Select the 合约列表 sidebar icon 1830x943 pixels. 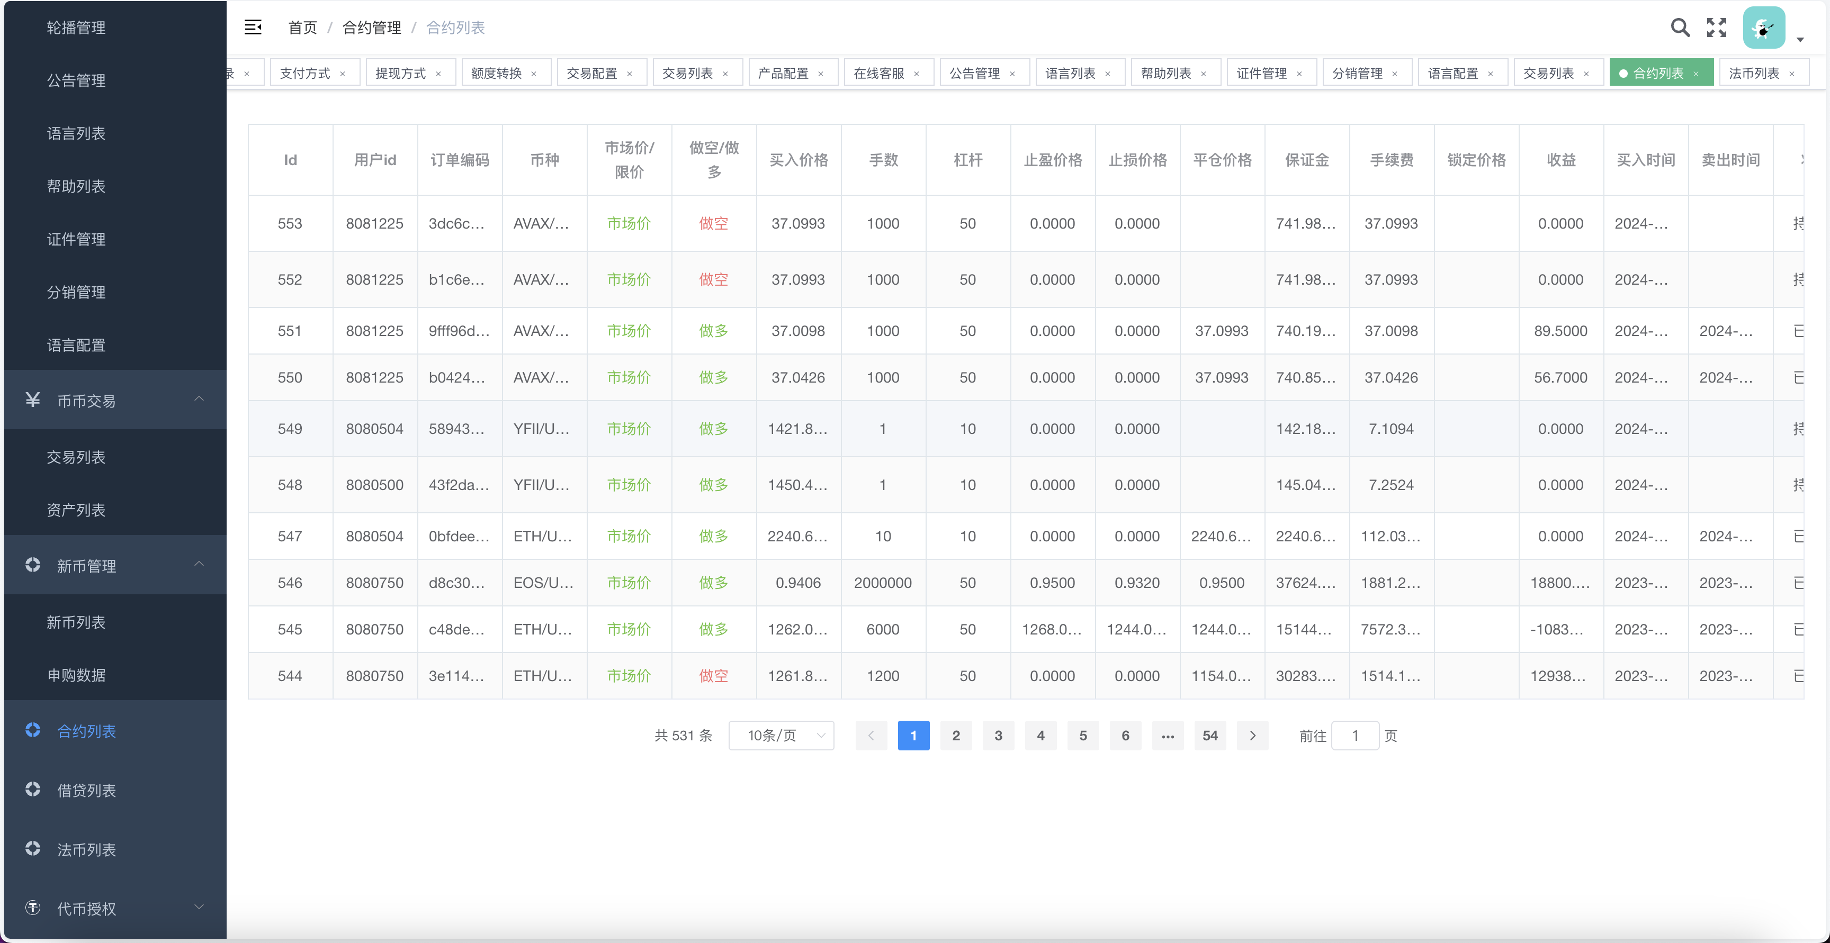click(32, 731)
